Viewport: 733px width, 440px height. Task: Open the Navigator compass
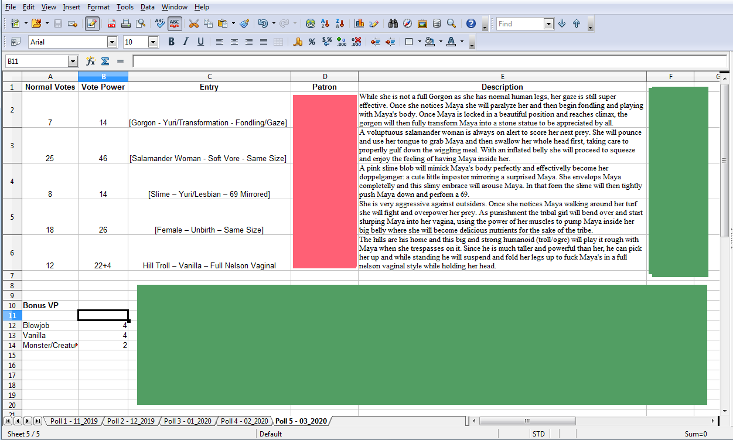408,24
